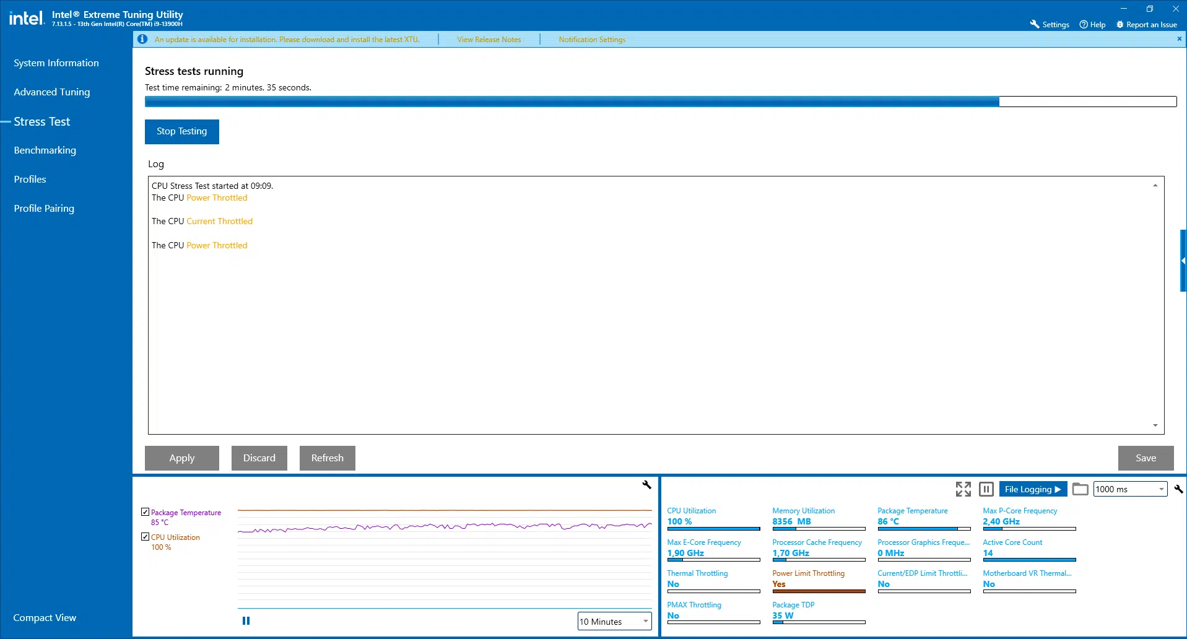
Task: Click the update available message link
Action: (287, 40)
